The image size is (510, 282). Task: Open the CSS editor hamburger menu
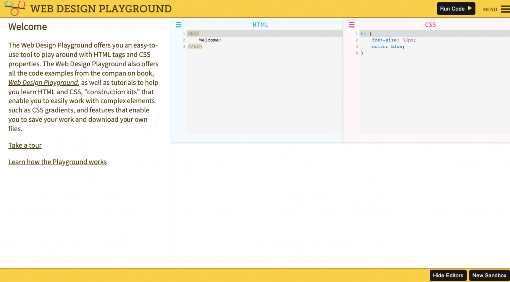pos(352,24)
